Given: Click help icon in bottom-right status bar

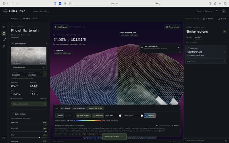Looking at the screenshot, I should (226, 141).
